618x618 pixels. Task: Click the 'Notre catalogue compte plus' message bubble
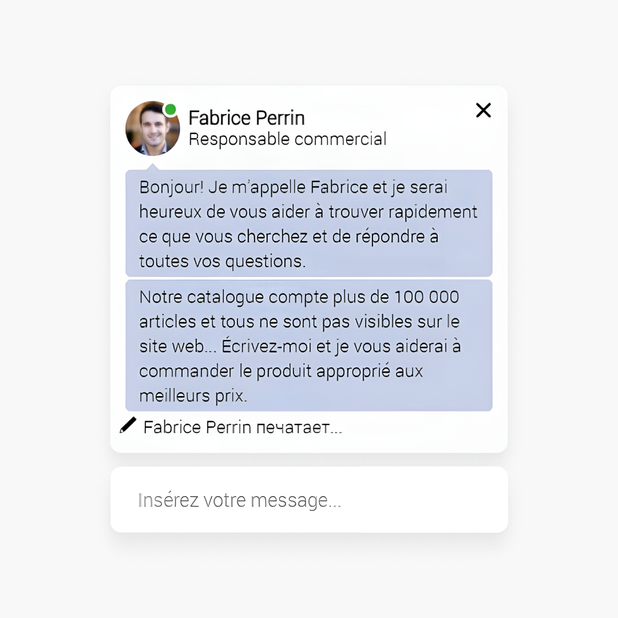[309, 346]
